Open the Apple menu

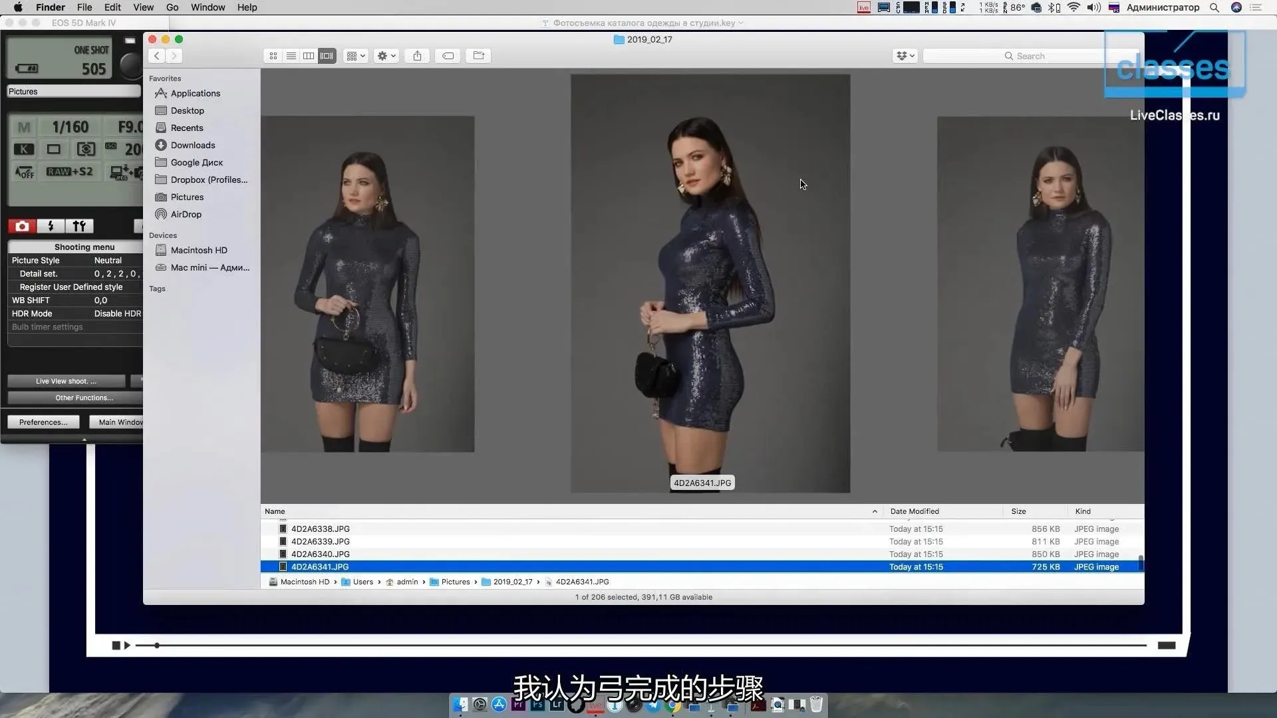[x=18, y=7]
